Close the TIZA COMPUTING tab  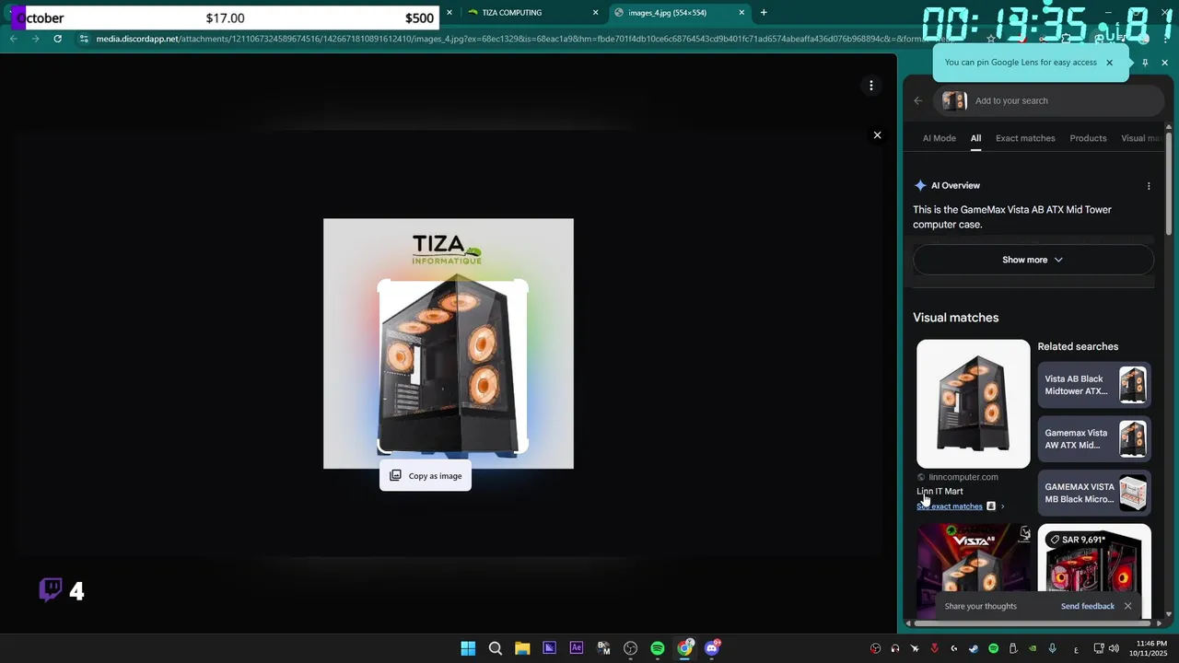point(595,13)
